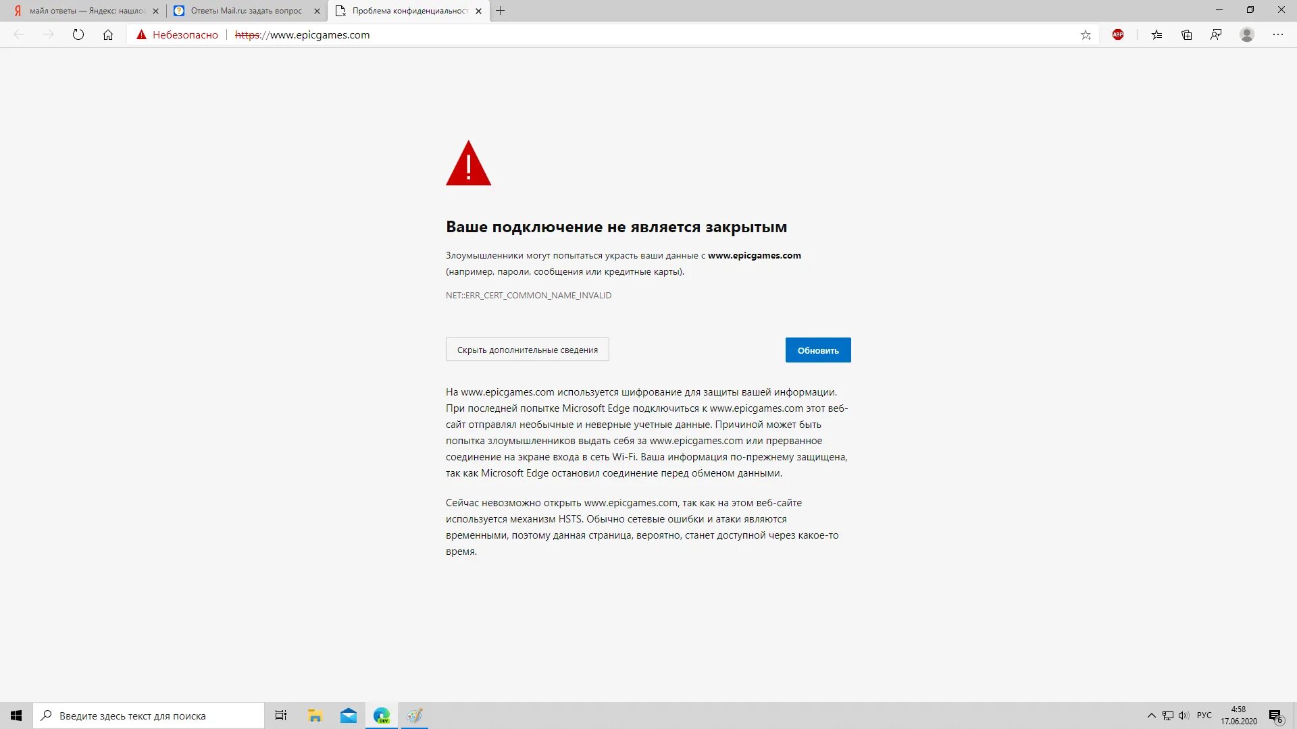The height and width of the screenshot is (729, 1297).
Task: Click the blue Обновить button
Action: click(x=818, y=350)
